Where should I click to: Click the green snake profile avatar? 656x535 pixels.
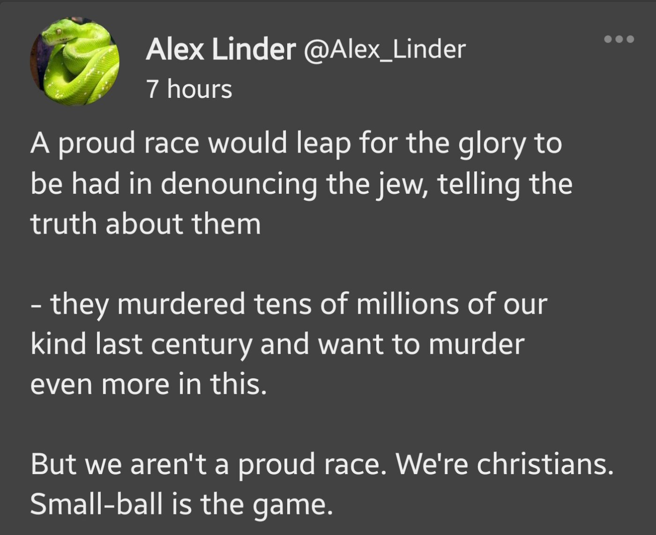[x=75, y=61]
